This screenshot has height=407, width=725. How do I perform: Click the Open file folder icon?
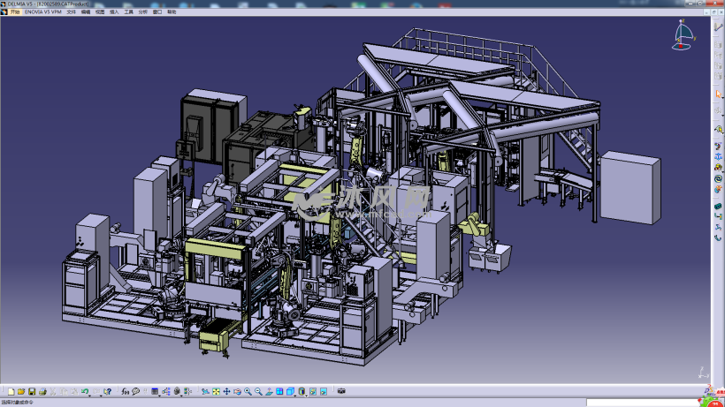(21, 390)
